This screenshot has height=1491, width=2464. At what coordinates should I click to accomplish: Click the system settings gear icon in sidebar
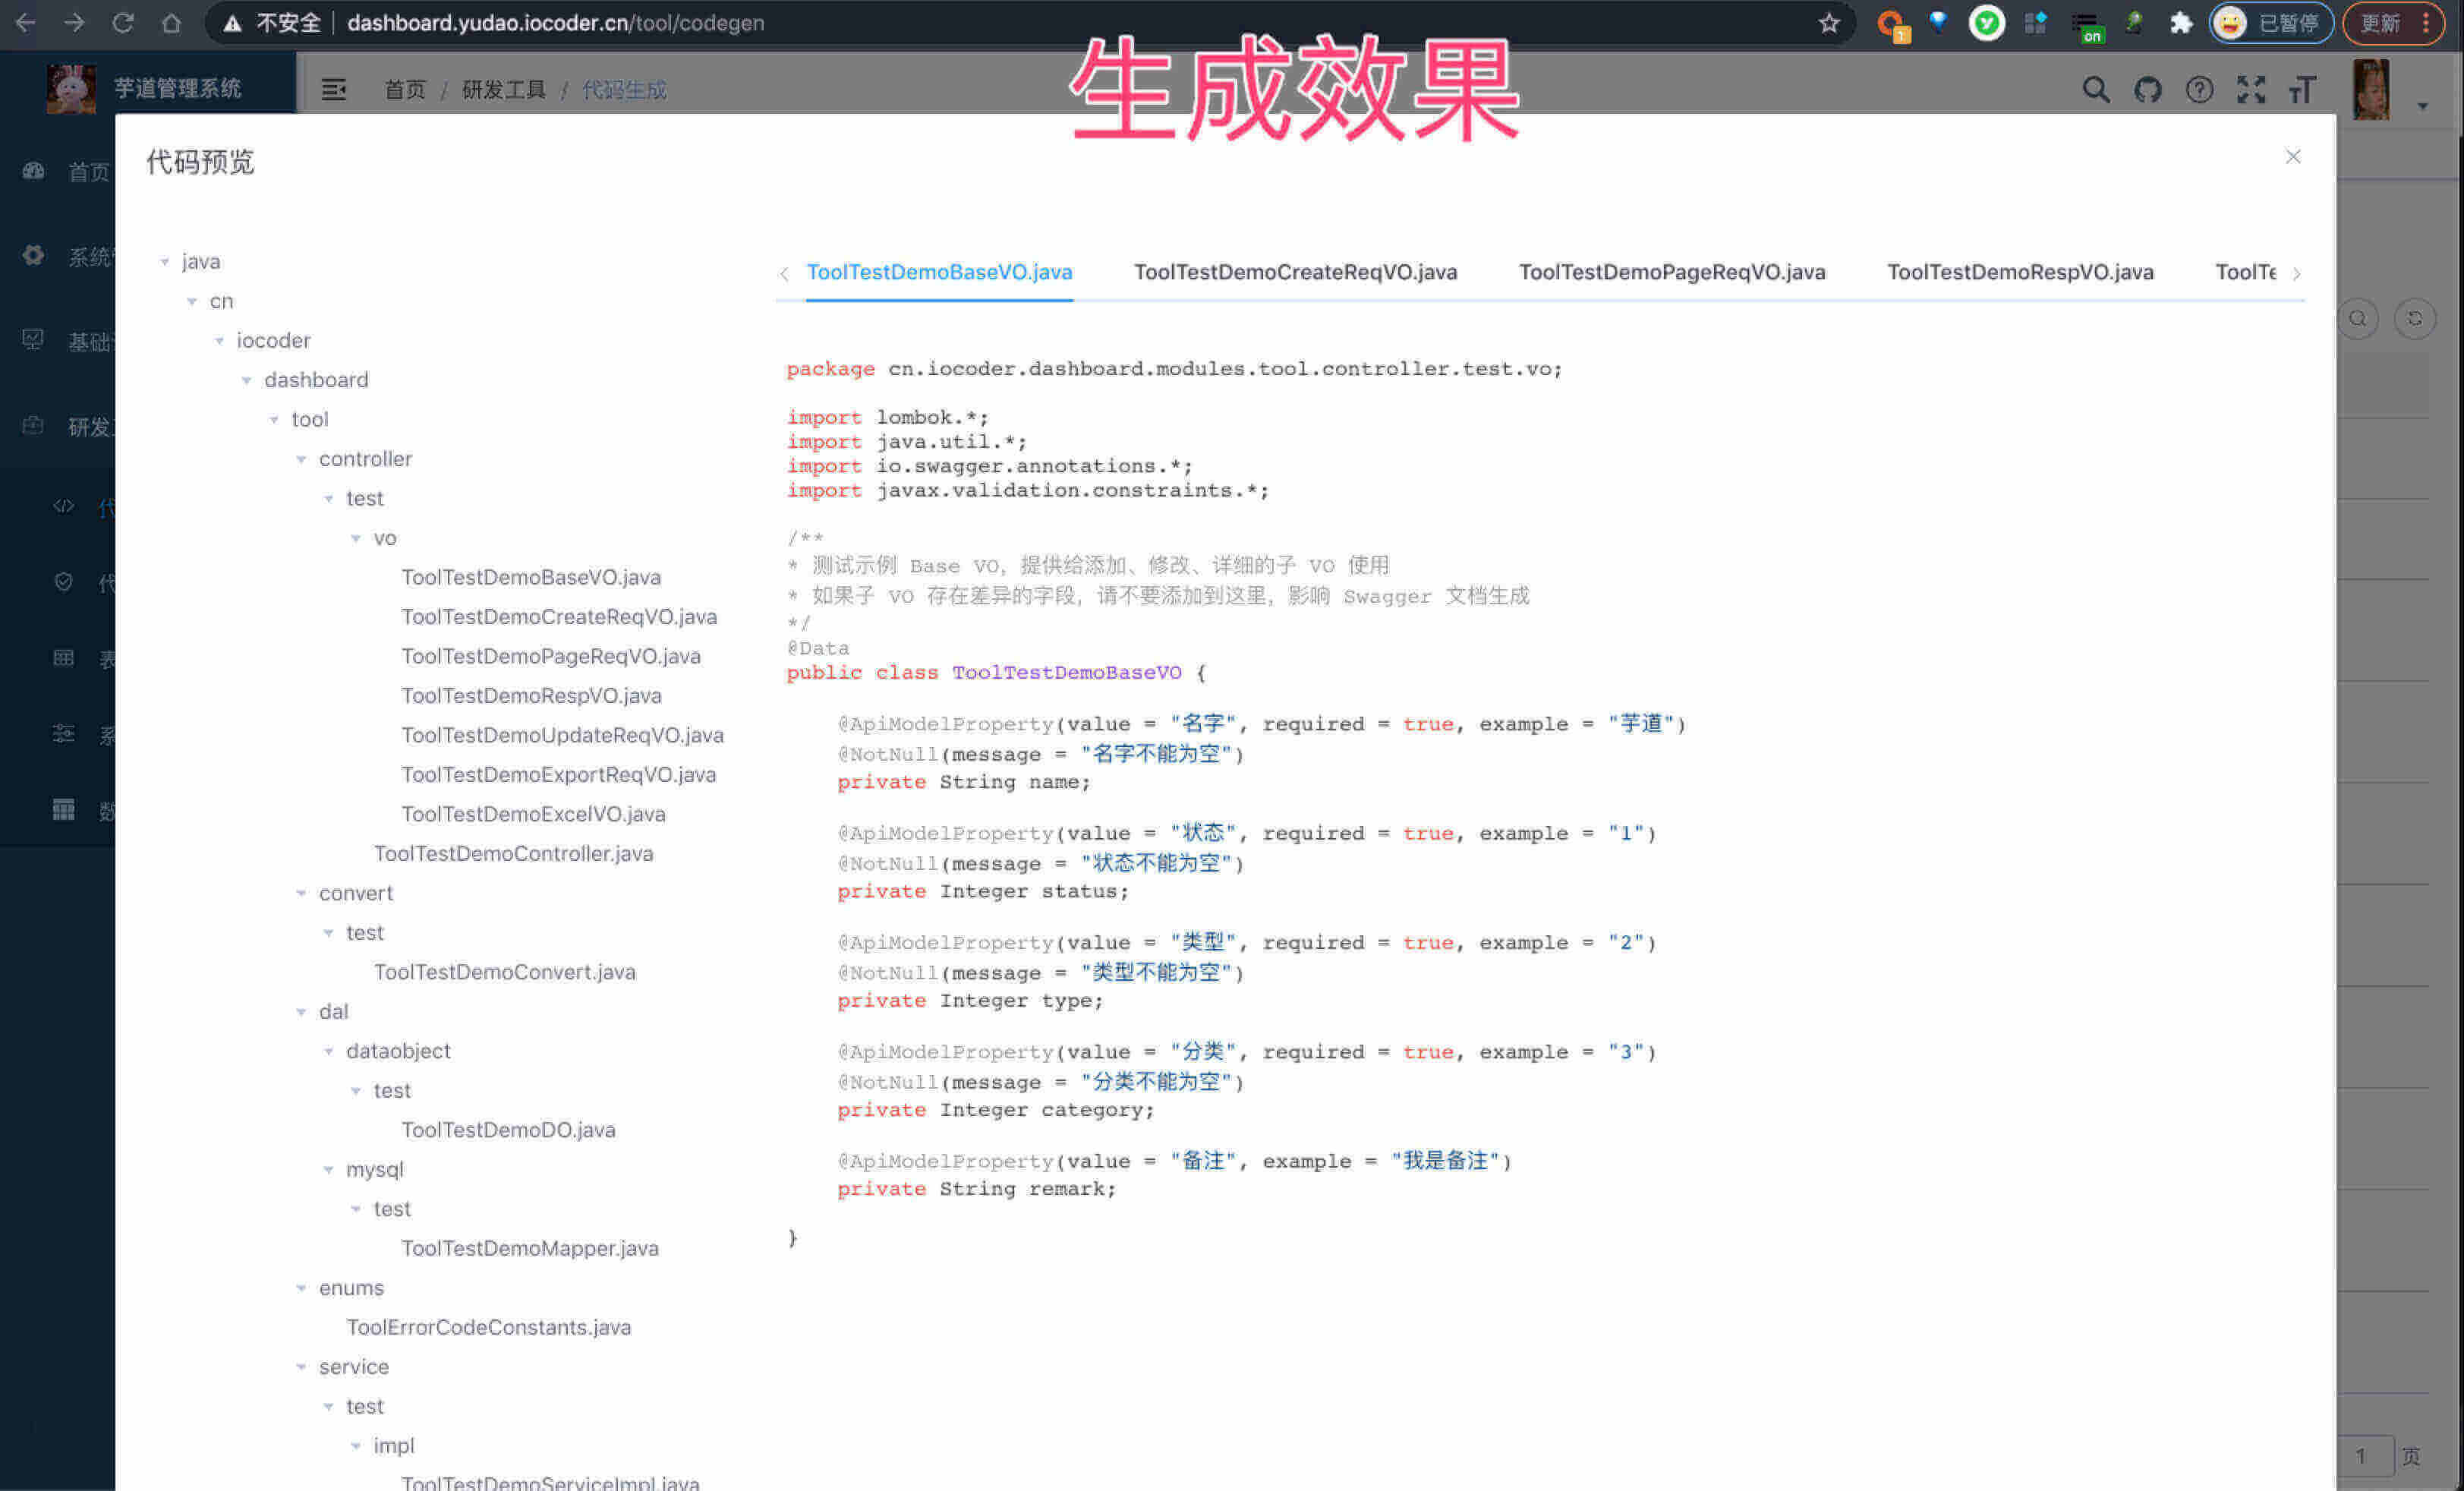(33, 256)
